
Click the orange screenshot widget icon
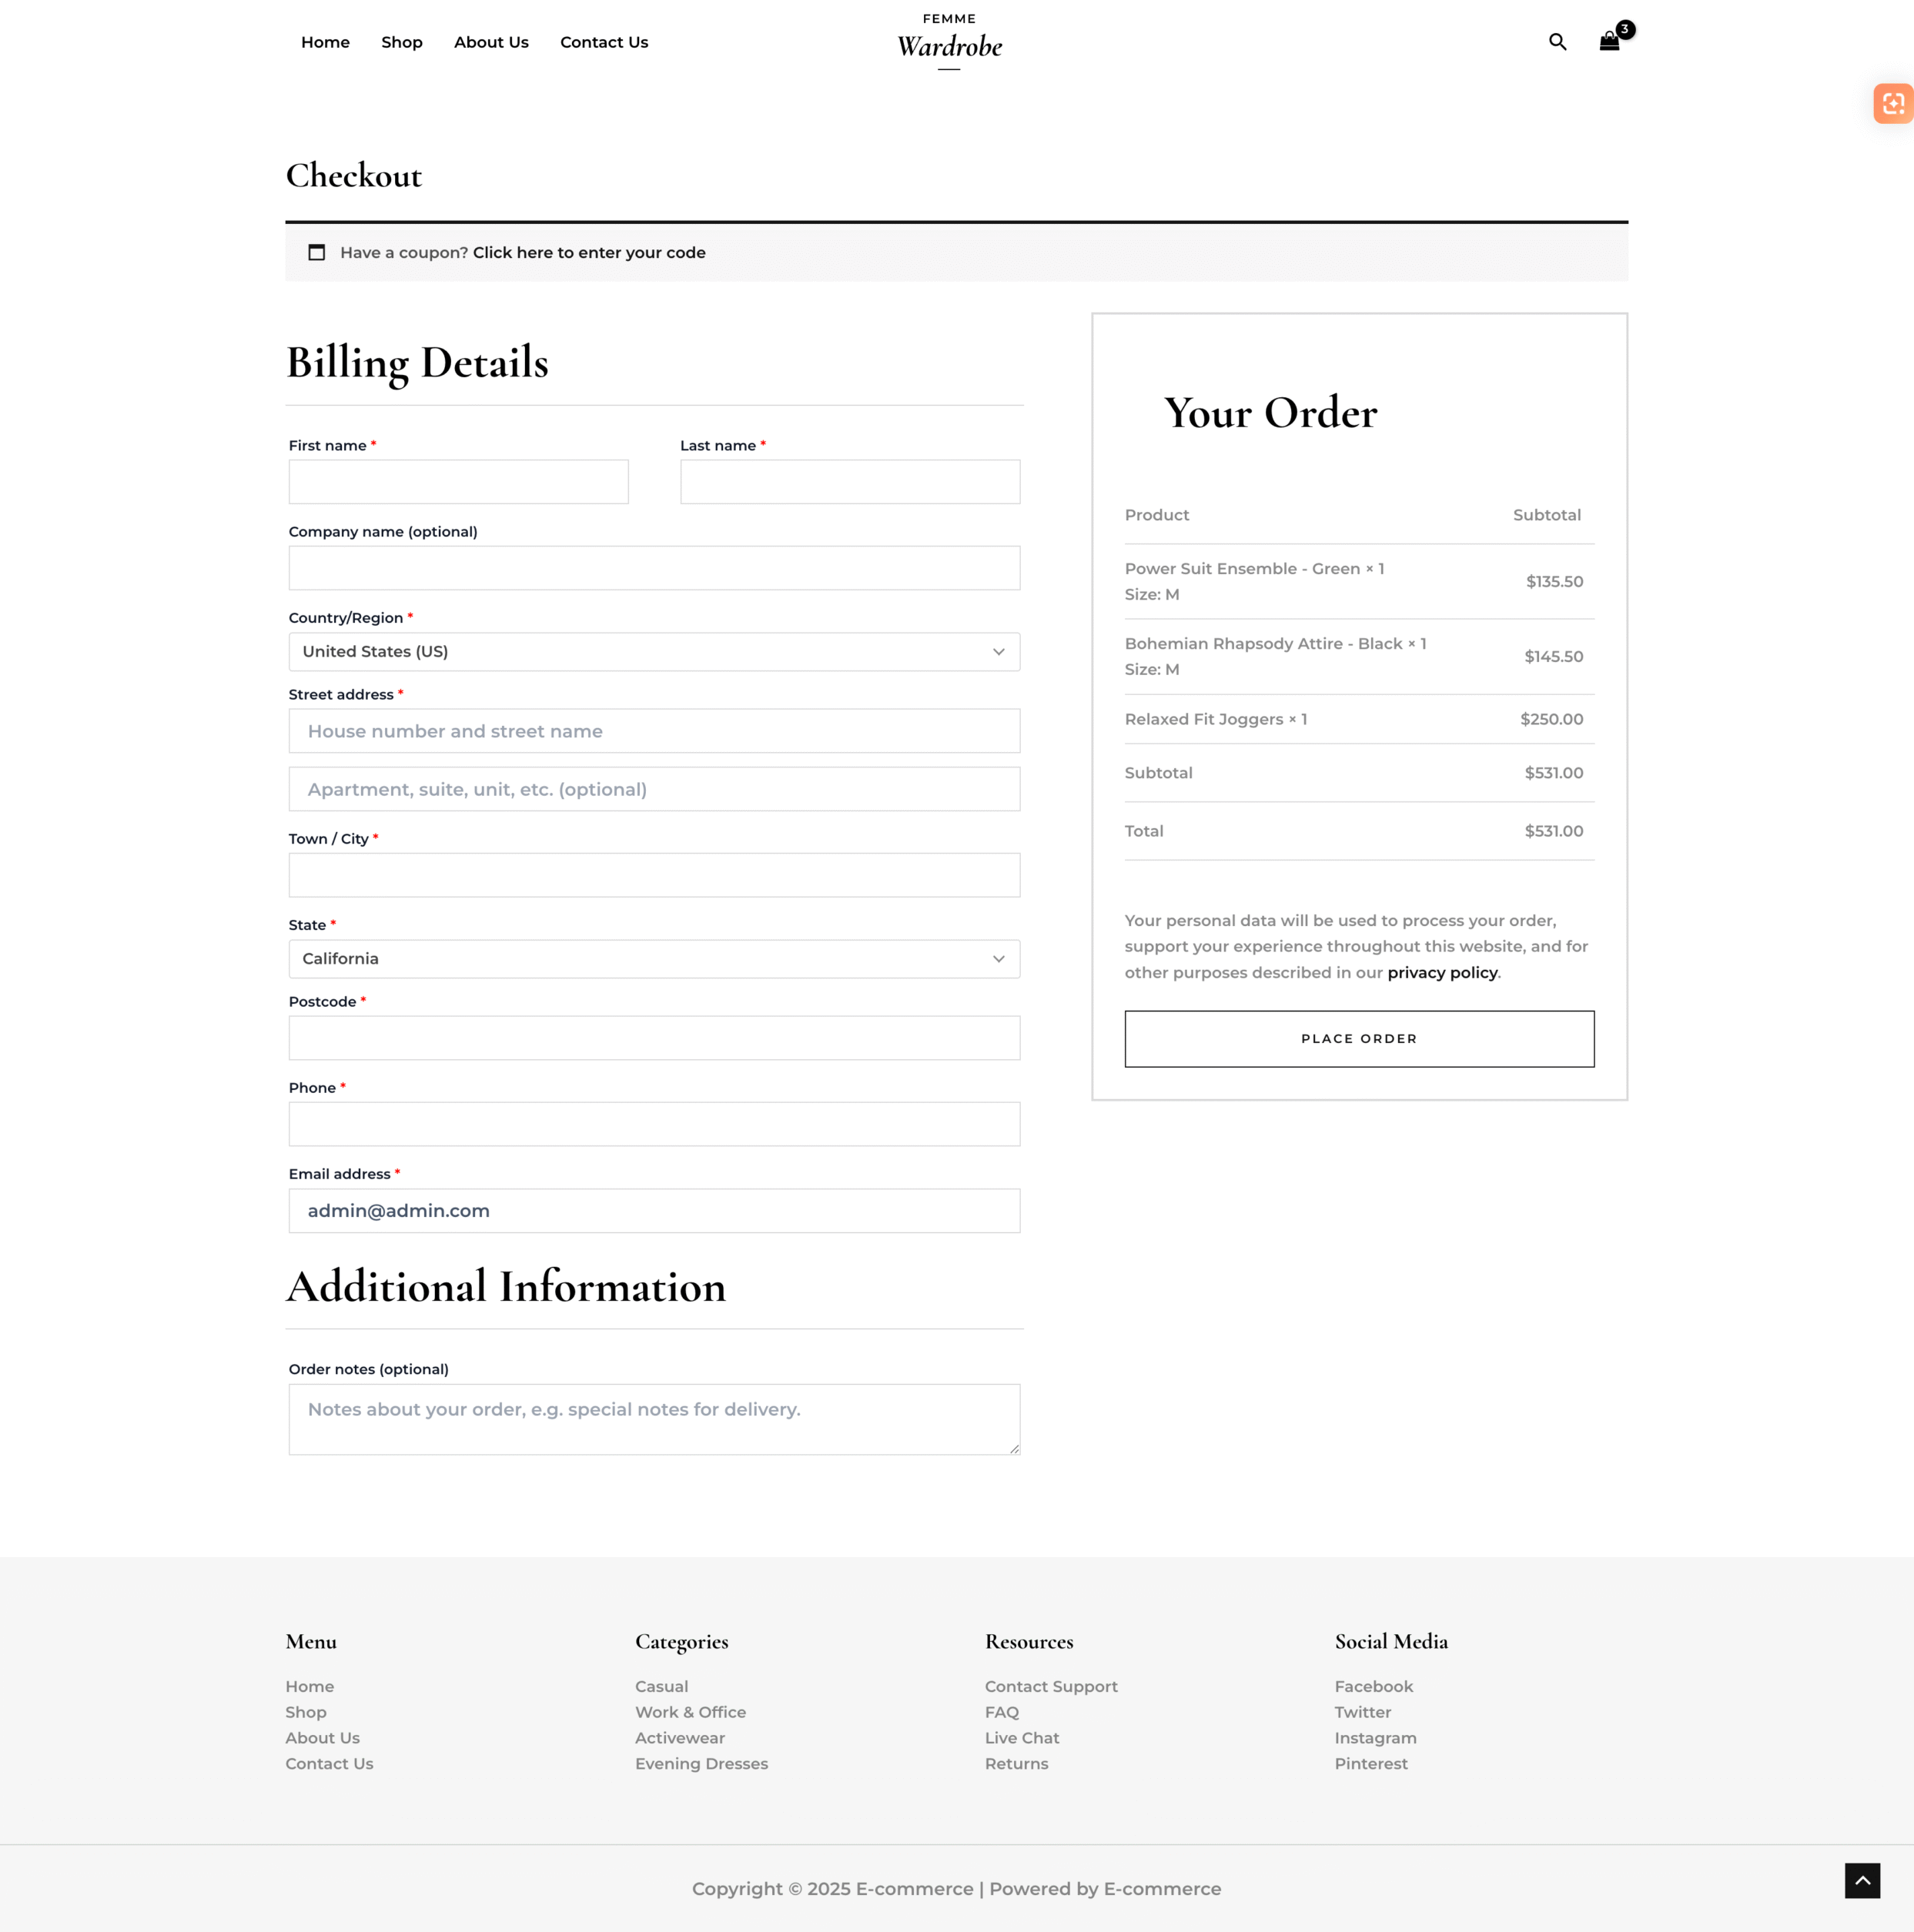pyautogui.click(x=1893, y=103)
